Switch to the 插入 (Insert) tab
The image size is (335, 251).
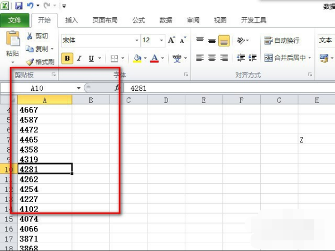tap(71, 20)
